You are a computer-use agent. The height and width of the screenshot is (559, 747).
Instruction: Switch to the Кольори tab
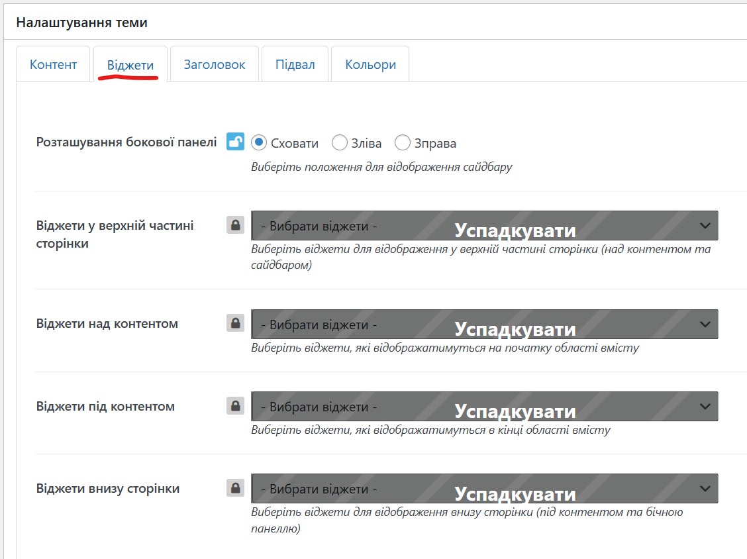(x=370, y=64)
